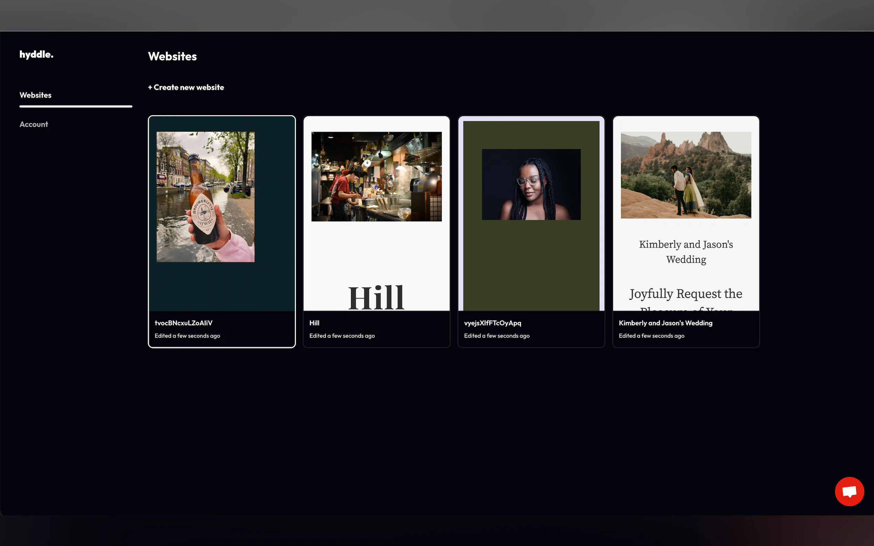Viewport: 874px width, 546px height.
Task: Click Joyfully Request the text in preview
Action: 685,294
